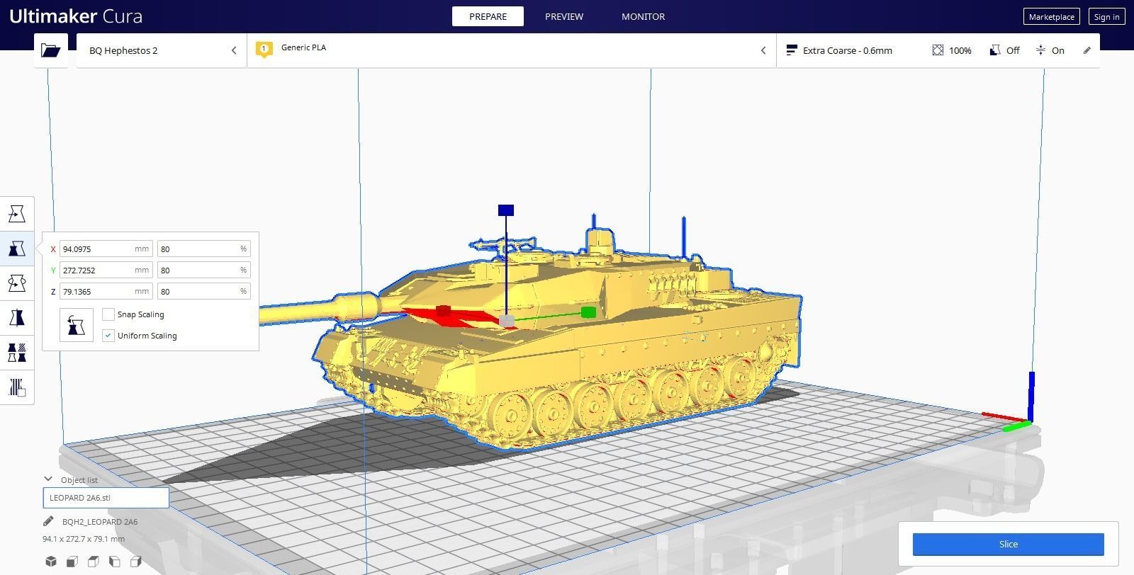Open the Marketplace button

(x=1052, y=17)
